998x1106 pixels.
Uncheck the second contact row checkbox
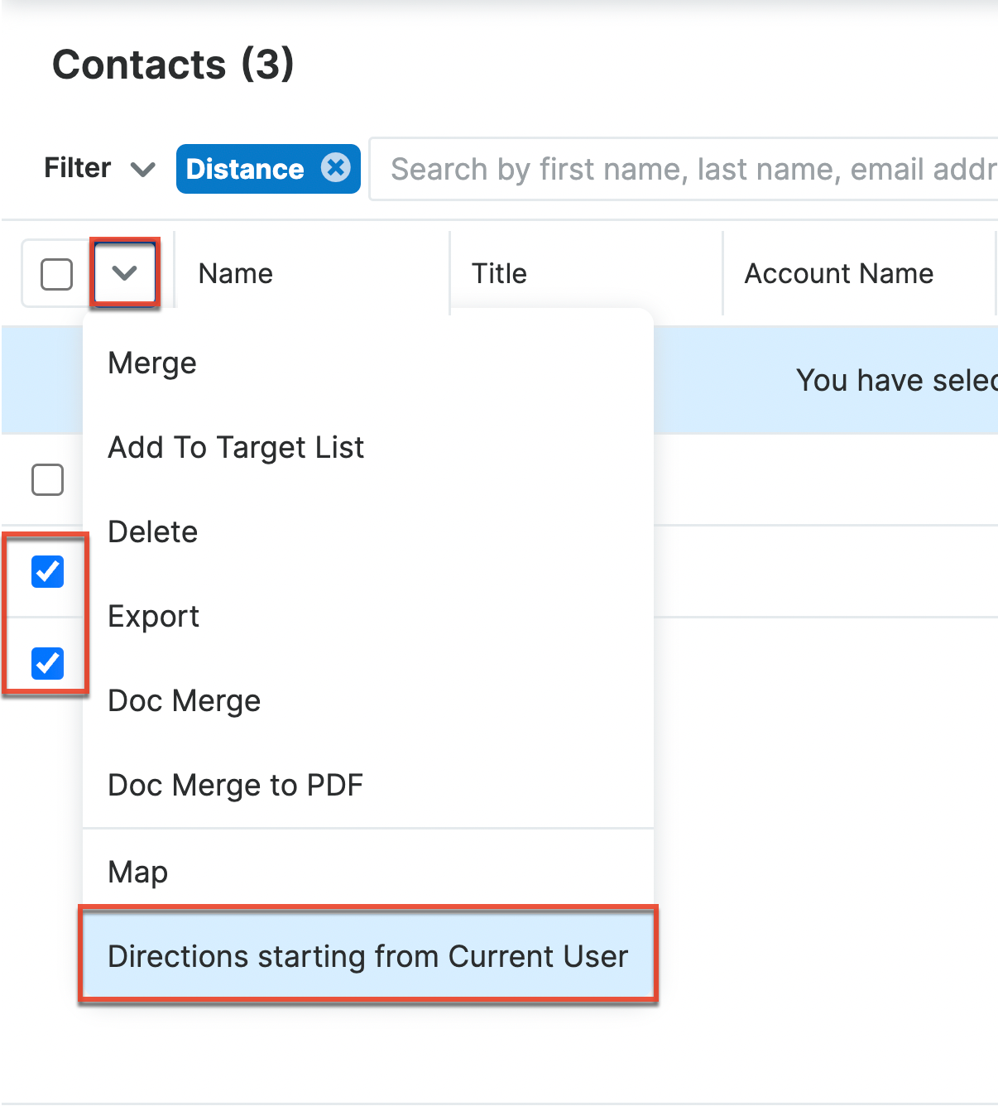point(47,571)
